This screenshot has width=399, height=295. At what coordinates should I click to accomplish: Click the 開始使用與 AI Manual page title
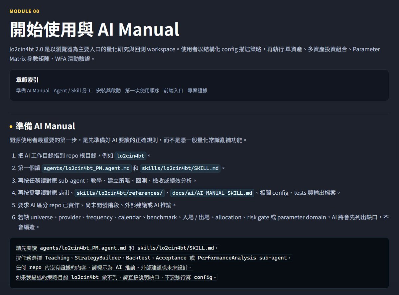tap(94, 29)
